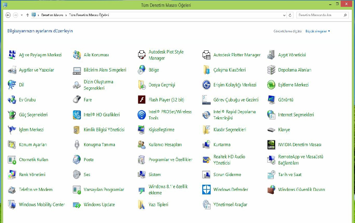Screen dimensions: 355x223
Task: Open the NVIDIA Denetim Masası icon
Action: pos(271,145)
